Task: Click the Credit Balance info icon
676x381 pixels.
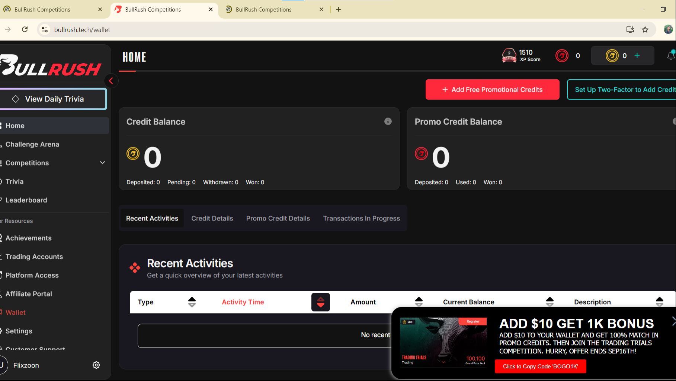Action: 388,121
